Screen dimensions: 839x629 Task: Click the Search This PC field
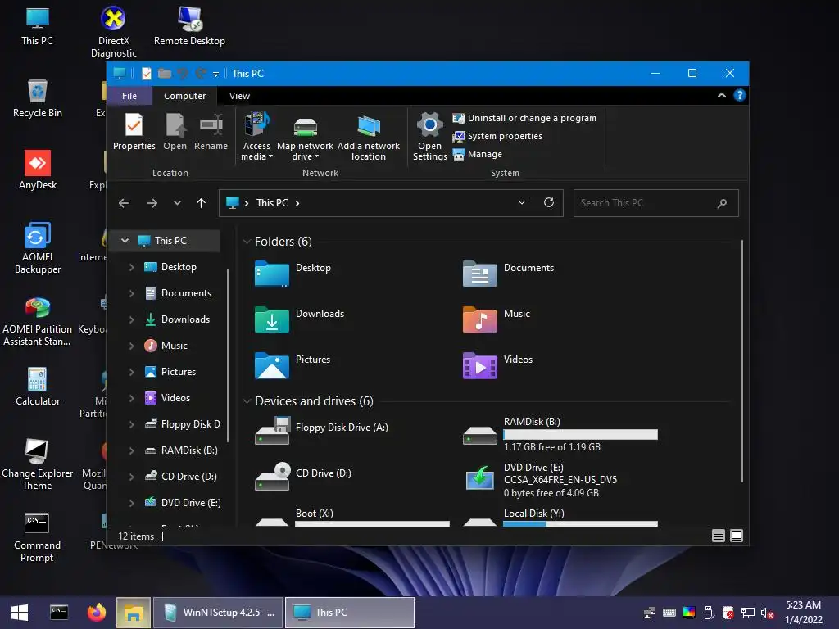tap(655, 203)
